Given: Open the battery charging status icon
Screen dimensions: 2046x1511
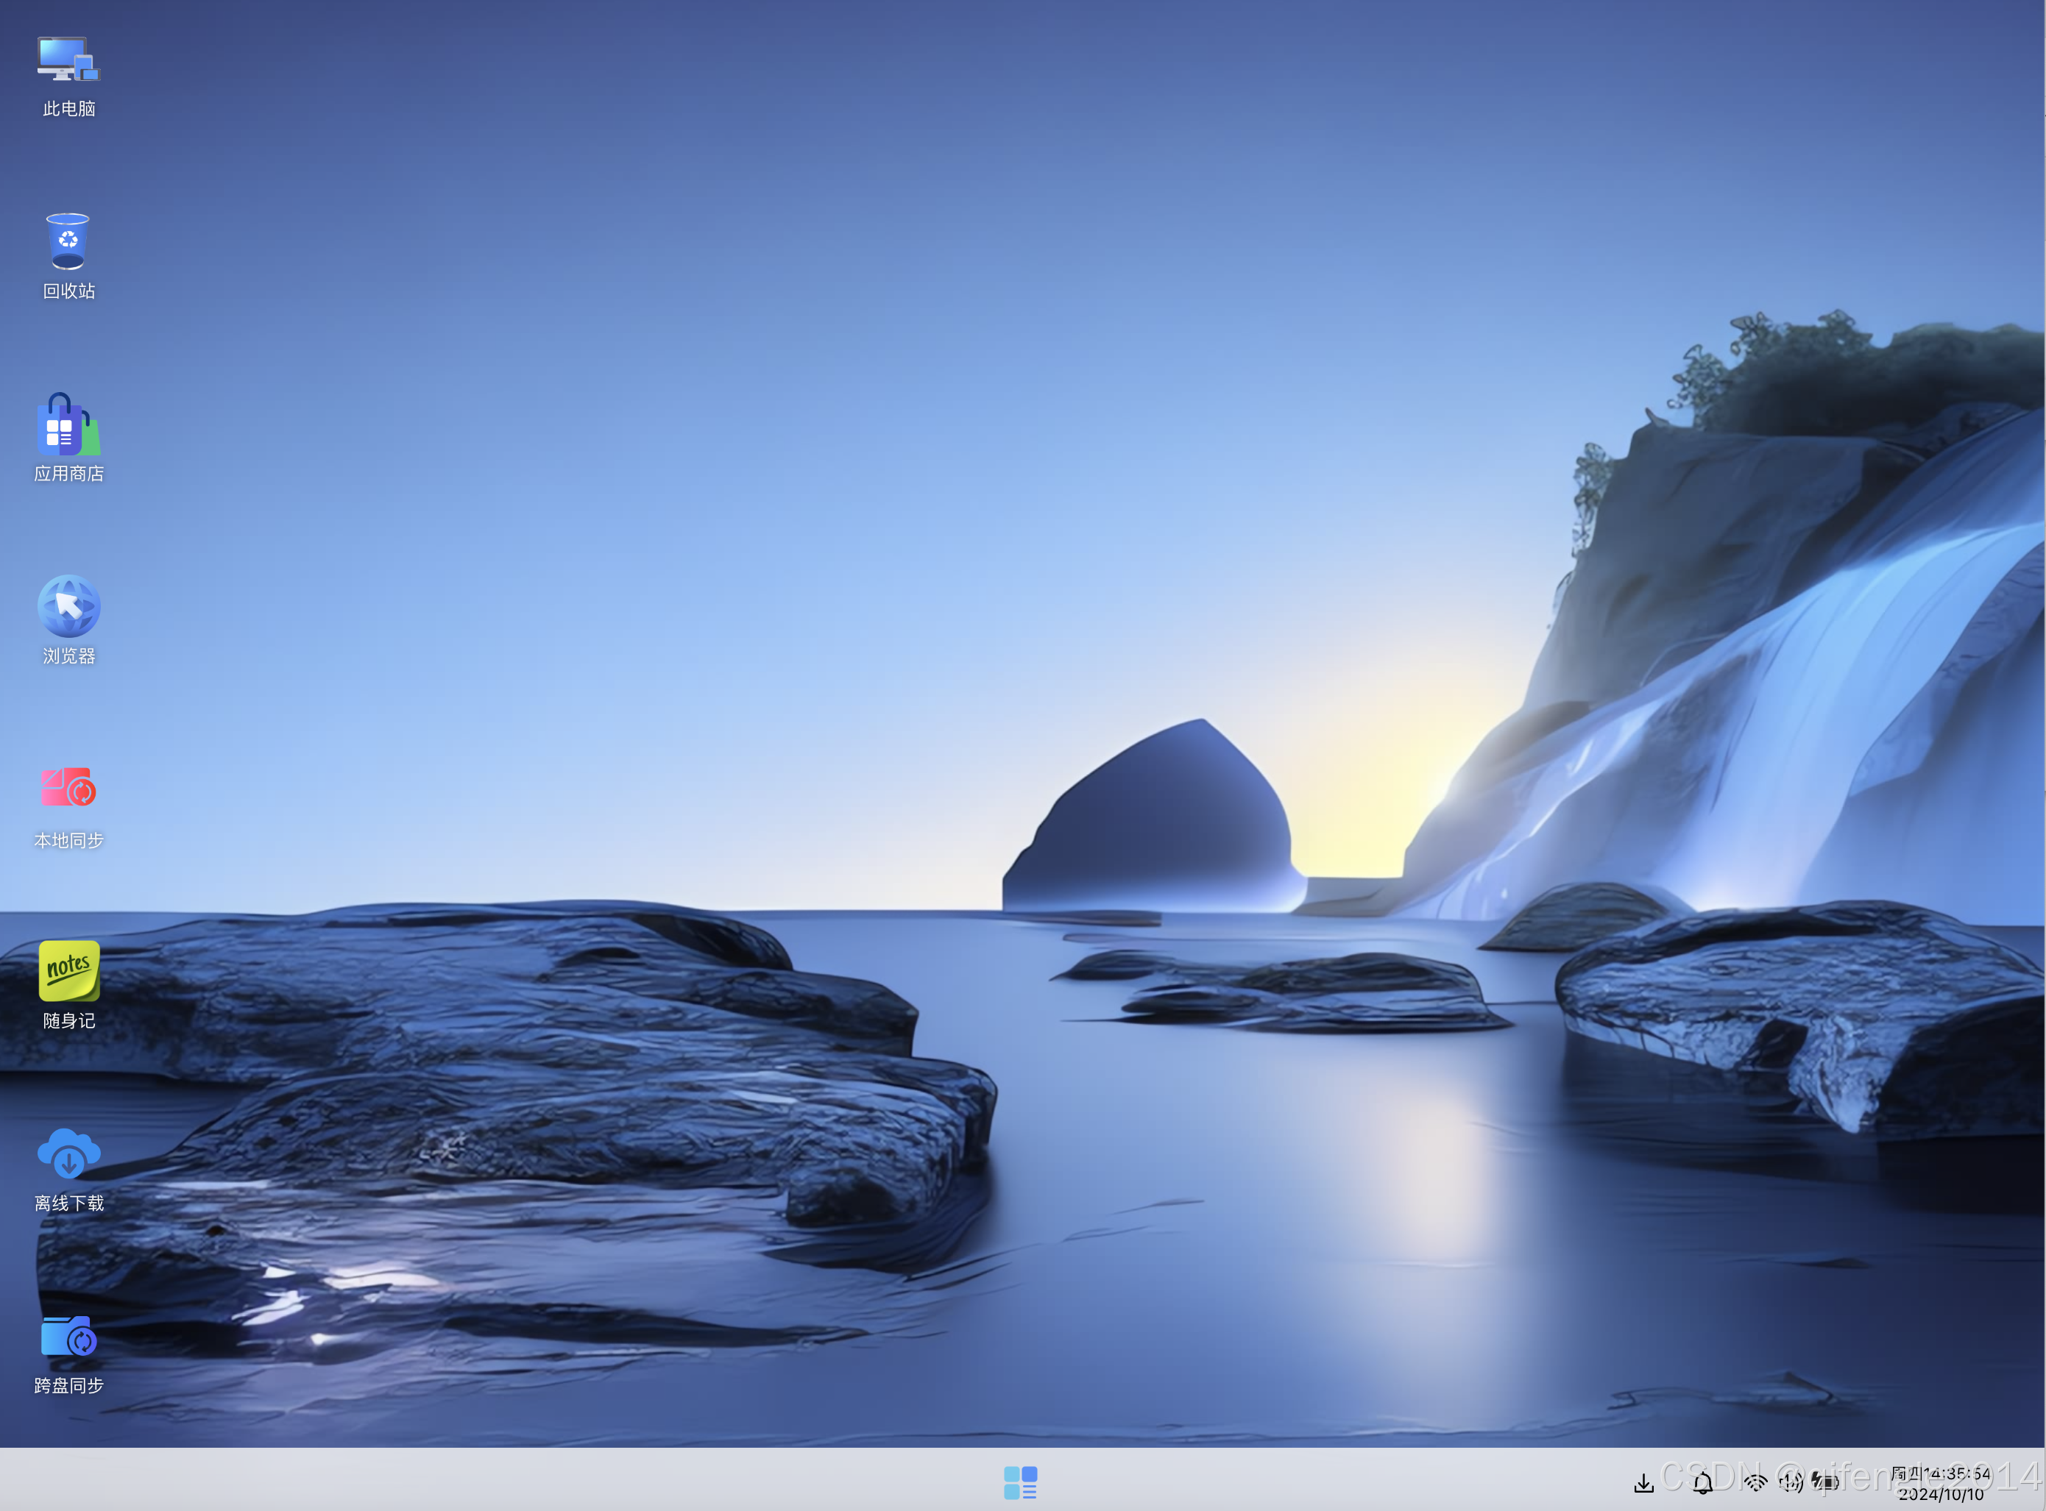Looking at the screenshot, I should [1824, 1482].
